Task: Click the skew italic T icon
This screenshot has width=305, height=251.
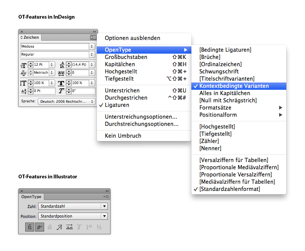Action: [x=61, y=91]
